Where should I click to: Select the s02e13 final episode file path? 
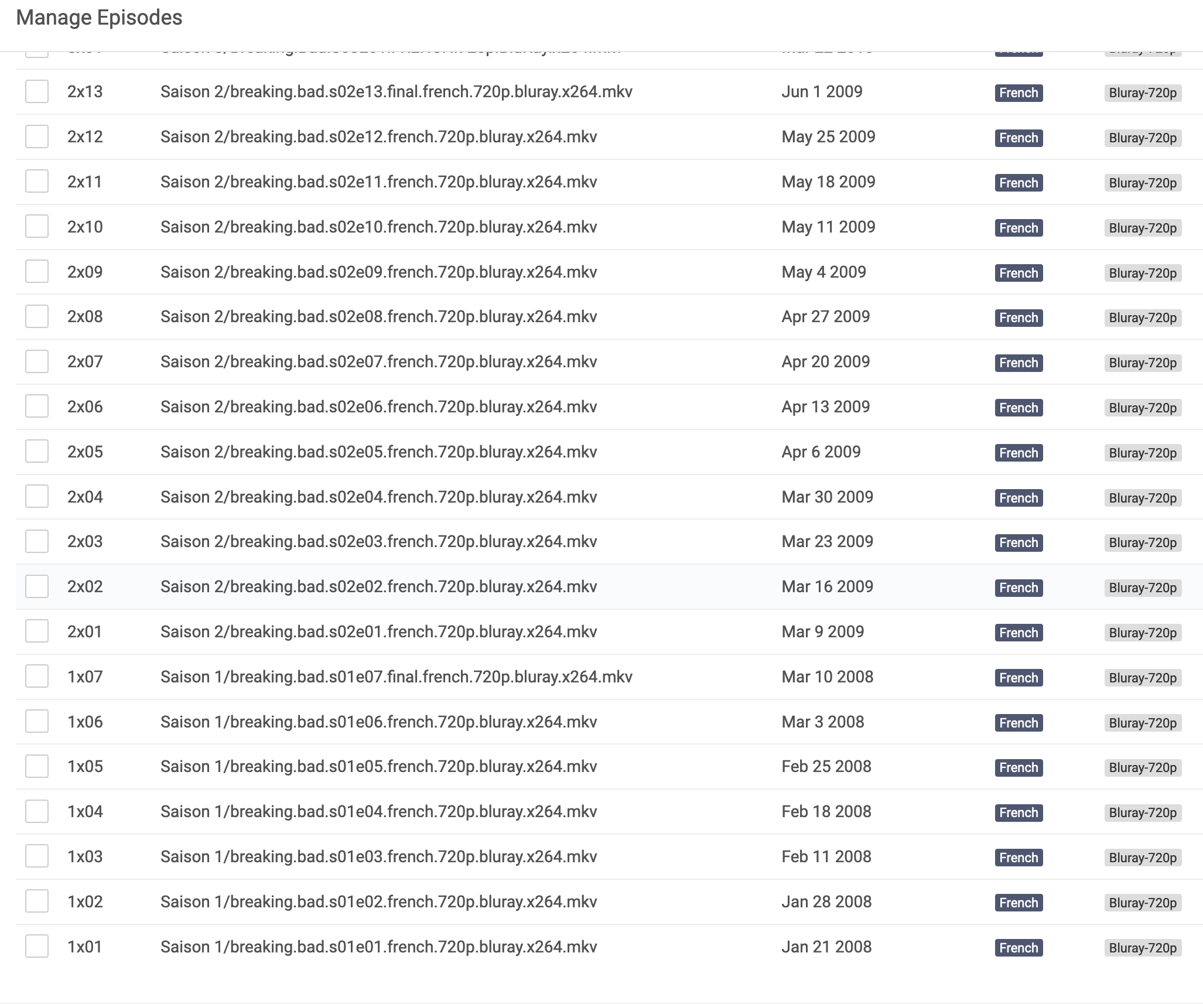pyautogui.click(x=397, y=91)
